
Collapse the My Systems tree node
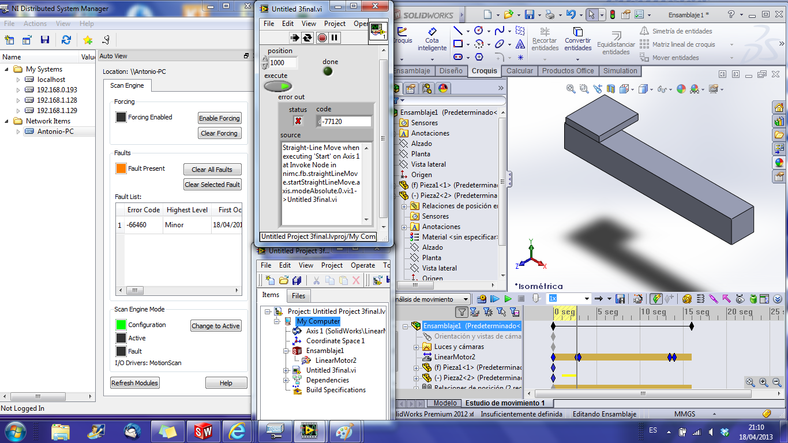tap(7, 69)
